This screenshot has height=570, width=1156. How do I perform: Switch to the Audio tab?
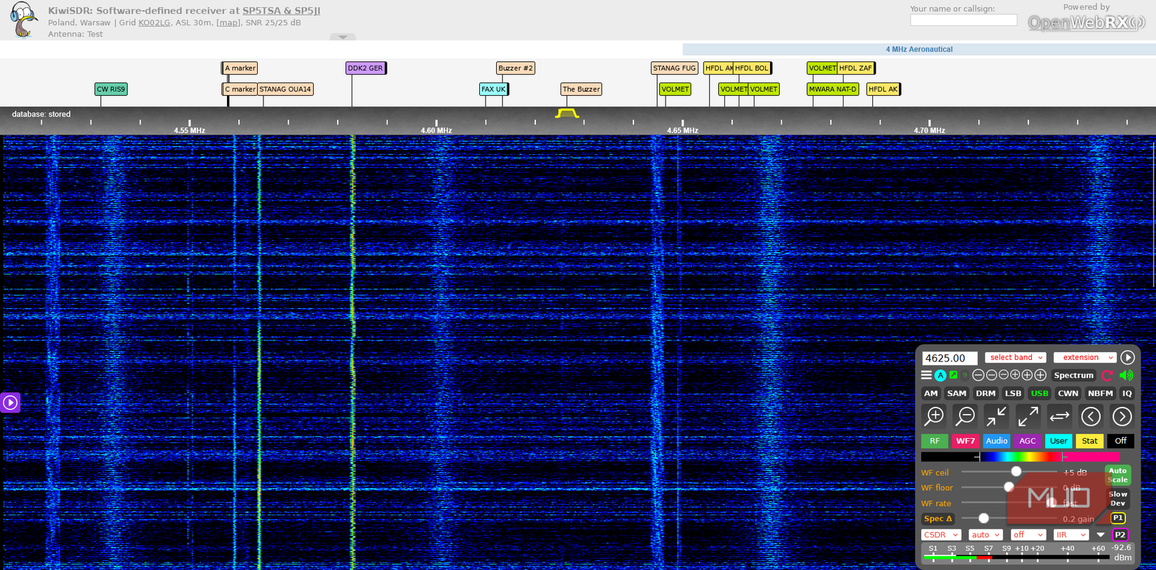996,441
